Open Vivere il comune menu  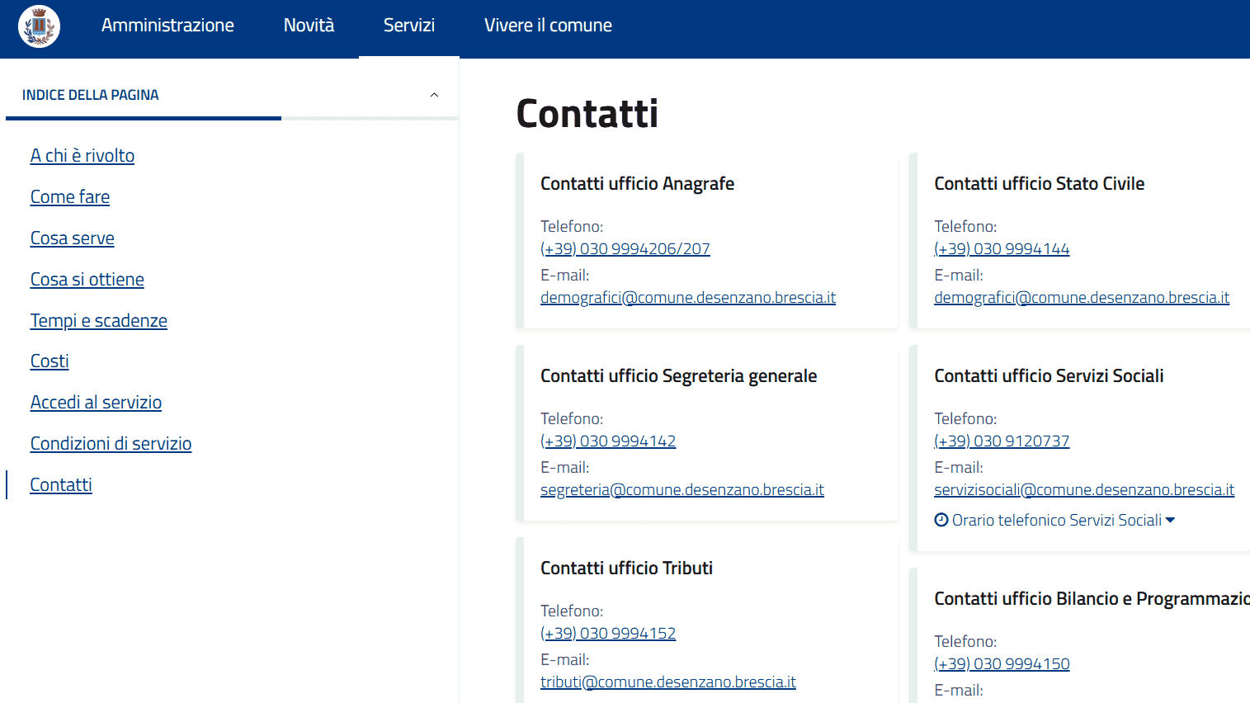(x=548, y=26)
